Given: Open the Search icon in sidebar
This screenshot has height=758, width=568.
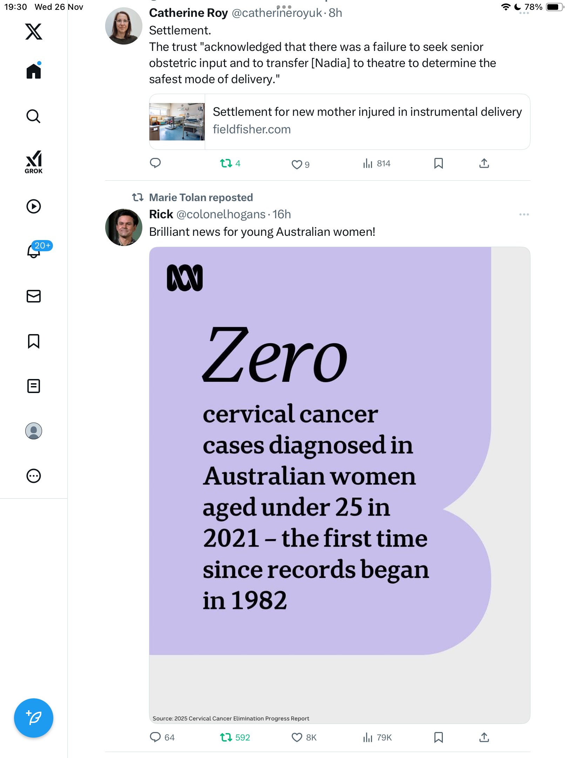Looking at the screenshot, I should point(34,116).
